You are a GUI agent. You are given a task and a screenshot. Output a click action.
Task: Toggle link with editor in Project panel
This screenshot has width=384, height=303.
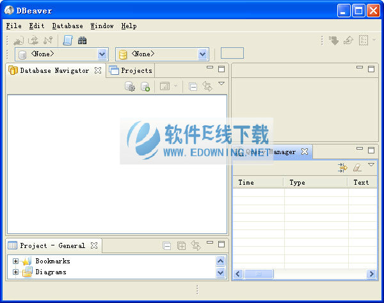coord(196,245)
